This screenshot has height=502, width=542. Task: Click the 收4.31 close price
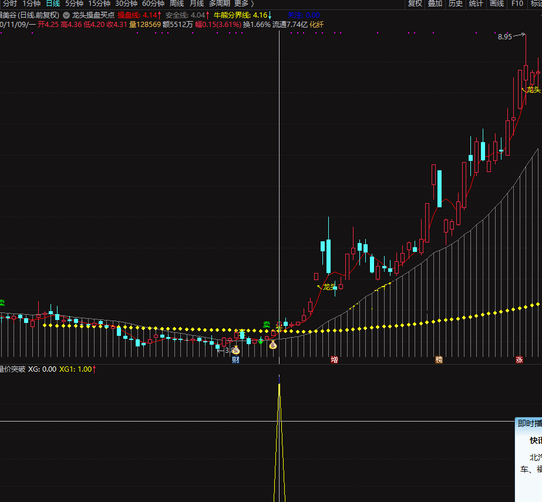pos(117,25)
